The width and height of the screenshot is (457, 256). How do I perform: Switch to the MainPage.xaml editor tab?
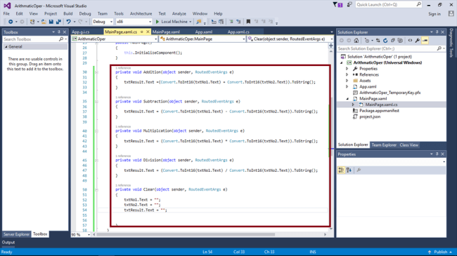[x=166, y=32]
